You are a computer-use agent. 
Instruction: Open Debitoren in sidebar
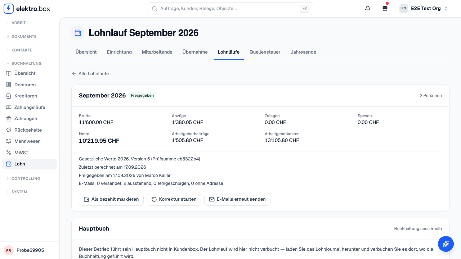[30, 85]
